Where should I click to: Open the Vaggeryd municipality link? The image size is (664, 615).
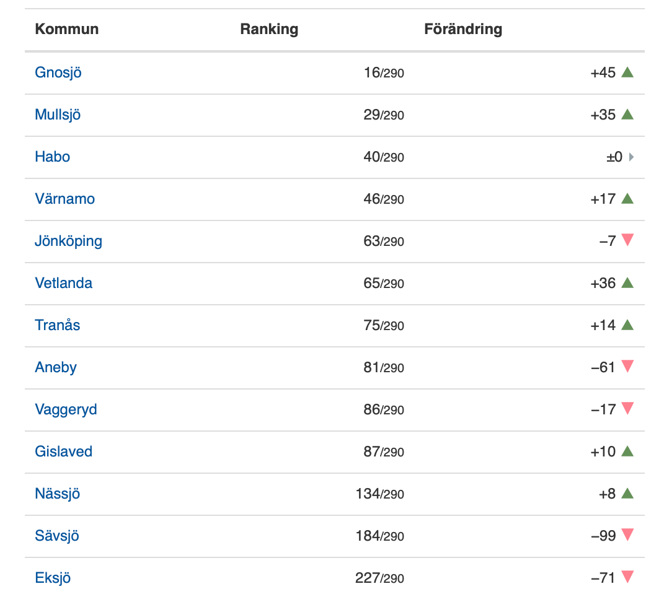(66, 409)
